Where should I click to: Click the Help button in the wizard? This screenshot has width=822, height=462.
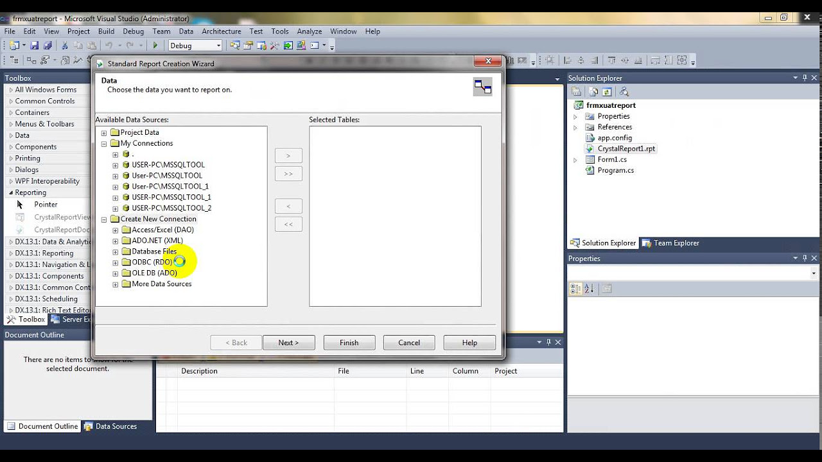point(469,343)
